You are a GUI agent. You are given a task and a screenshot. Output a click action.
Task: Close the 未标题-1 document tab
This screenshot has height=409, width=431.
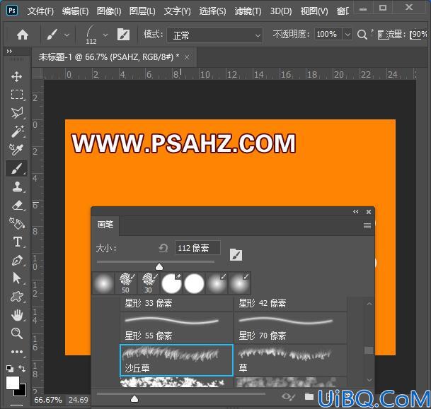187,57
